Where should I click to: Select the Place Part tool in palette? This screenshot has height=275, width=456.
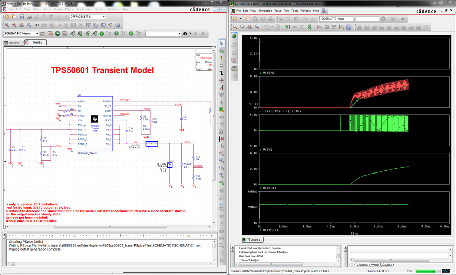pos(222,51)
